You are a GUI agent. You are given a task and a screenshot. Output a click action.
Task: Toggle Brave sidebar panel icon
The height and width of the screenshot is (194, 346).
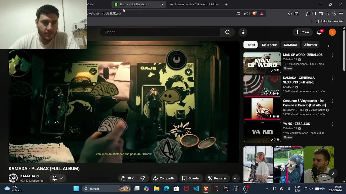click(x=314, y=13)
